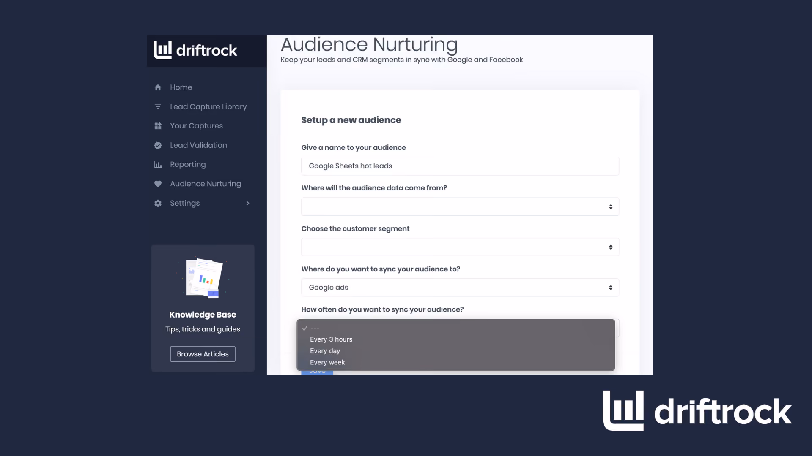Navigate to Lead Validation
The image size is (812, 456).
[x=198, y=145]
